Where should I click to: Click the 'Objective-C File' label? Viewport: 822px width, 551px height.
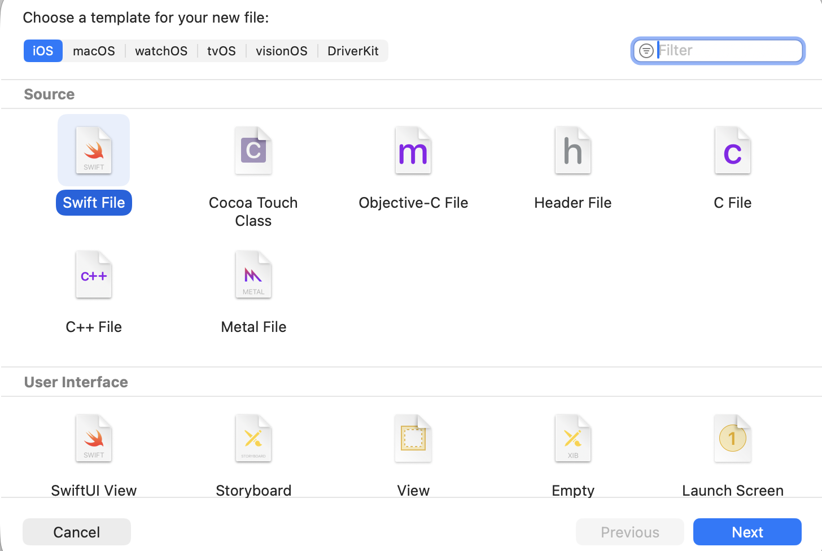coord(413,203)
